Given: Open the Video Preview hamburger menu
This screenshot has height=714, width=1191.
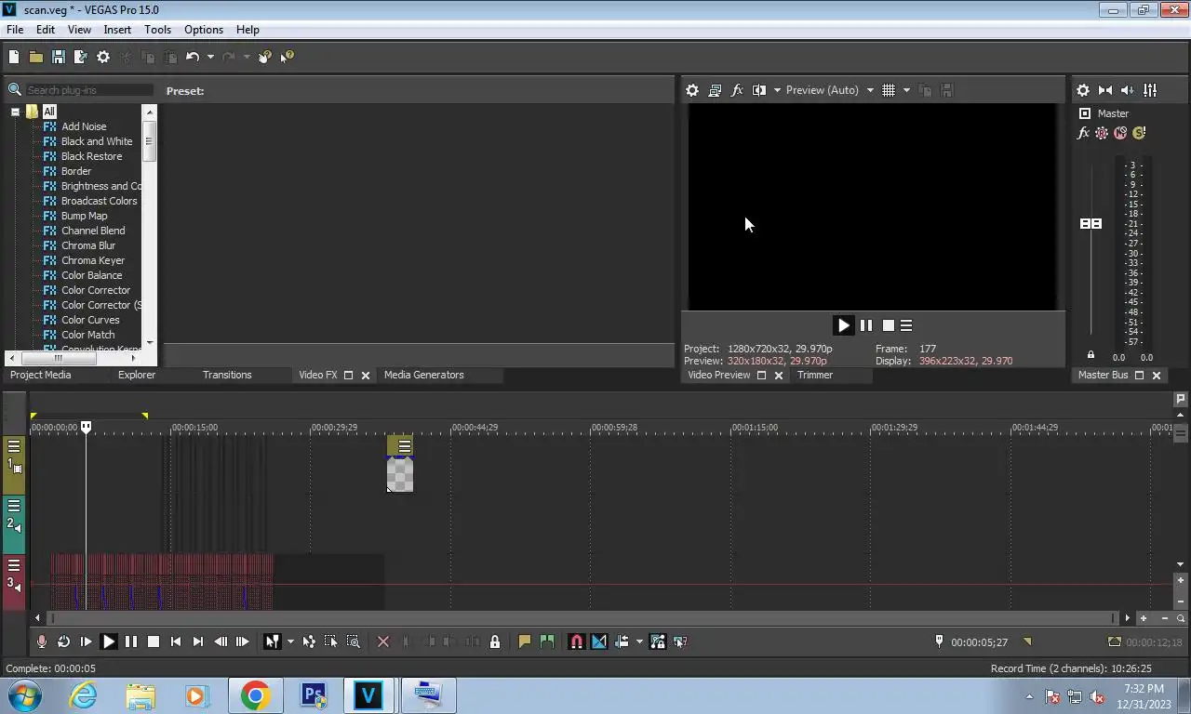Looking at the screenshot, I should (x=906, y=325).
